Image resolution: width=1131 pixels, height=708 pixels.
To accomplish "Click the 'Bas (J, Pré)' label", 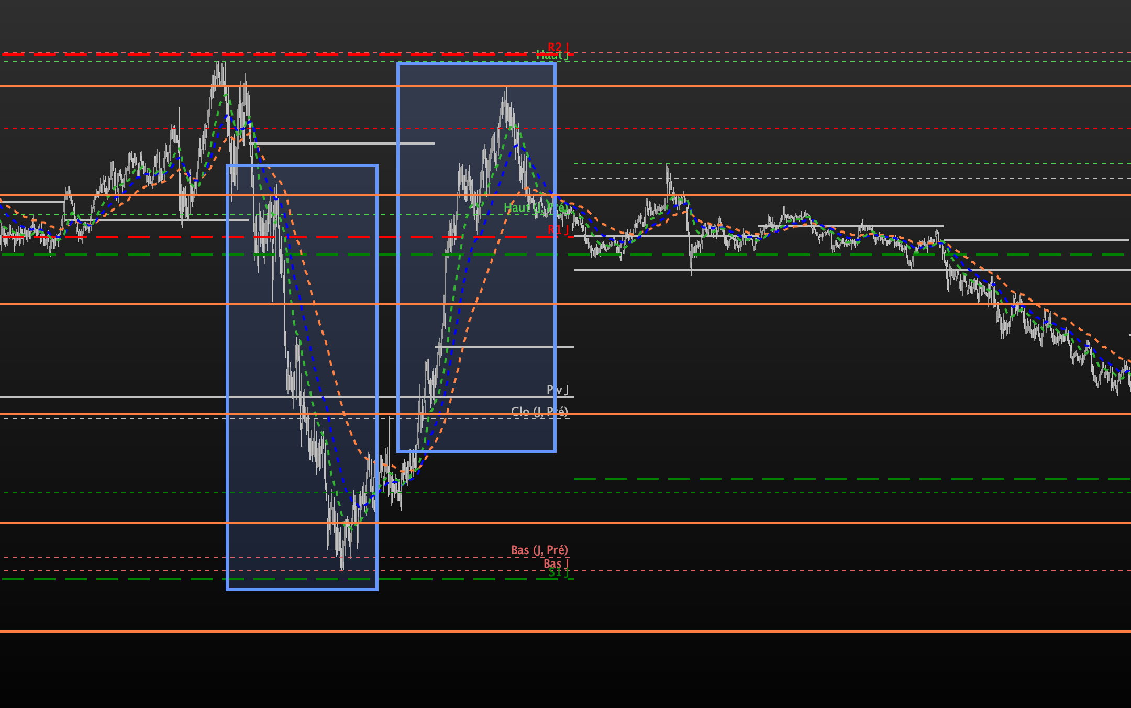I will 539,550.
